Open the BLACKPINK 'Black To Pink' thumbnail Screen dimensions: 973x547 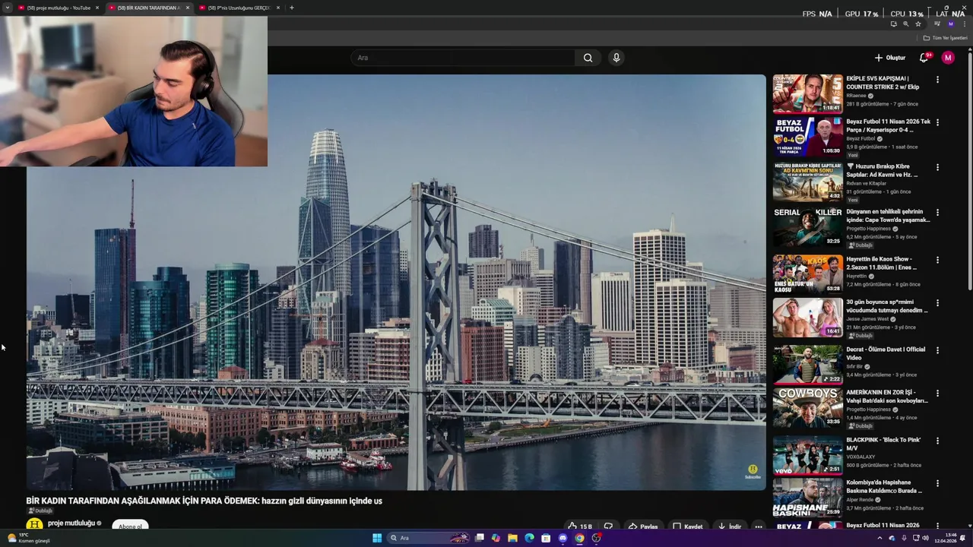click(x=807, y=454)
